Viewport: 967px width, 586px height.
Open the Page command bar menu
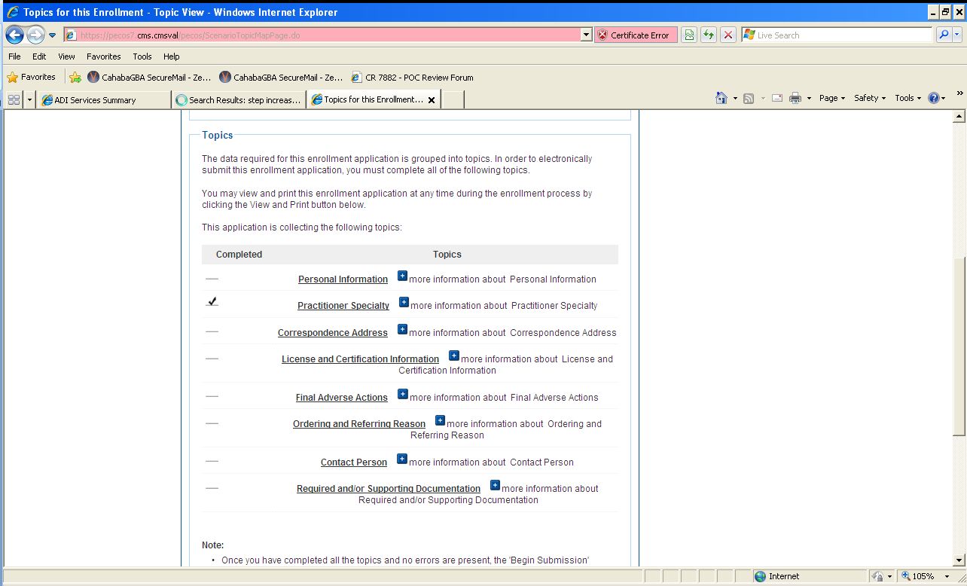(x=832, y=98)
